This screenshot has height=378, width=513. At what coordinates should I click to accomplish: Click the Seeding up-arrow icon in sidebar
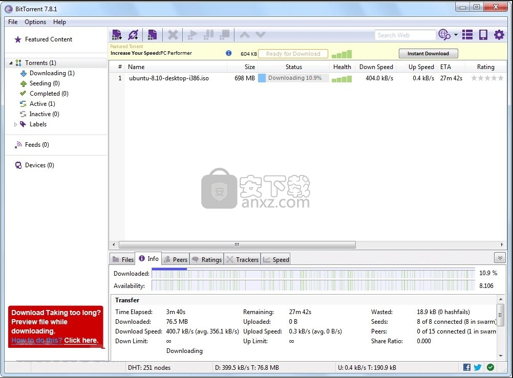point(23,83)
